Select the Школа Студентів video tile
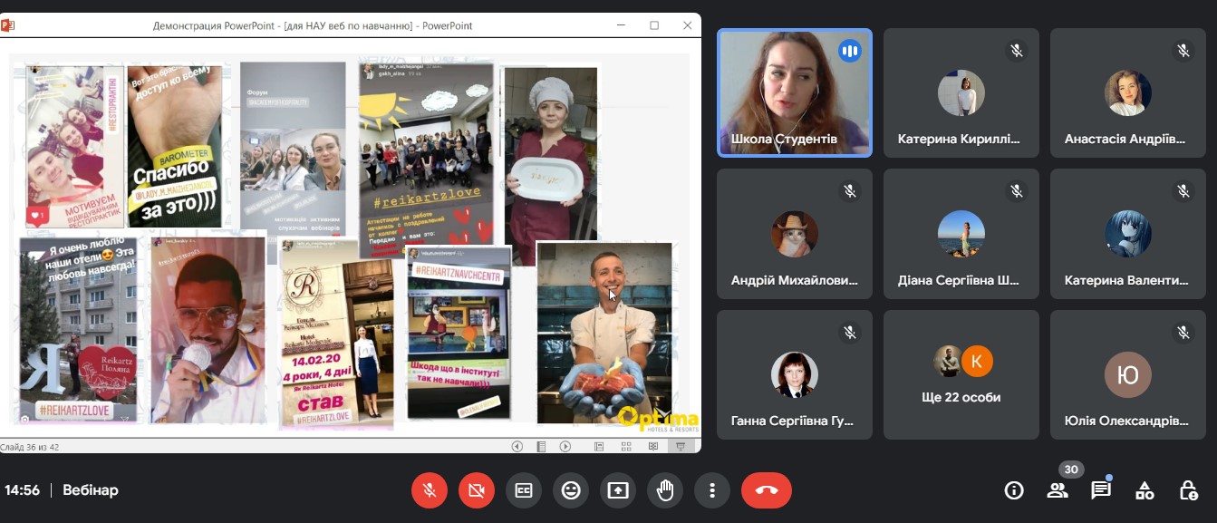The image size is (1217, 523). click(794, 93)
